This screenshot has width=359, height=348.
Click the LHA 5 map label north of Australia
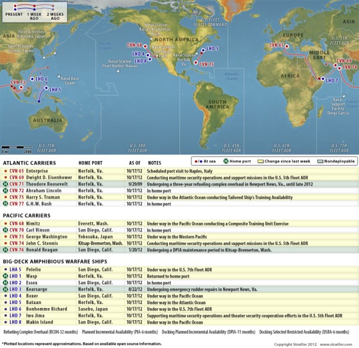pyautogui.click(x=55, y=90)
